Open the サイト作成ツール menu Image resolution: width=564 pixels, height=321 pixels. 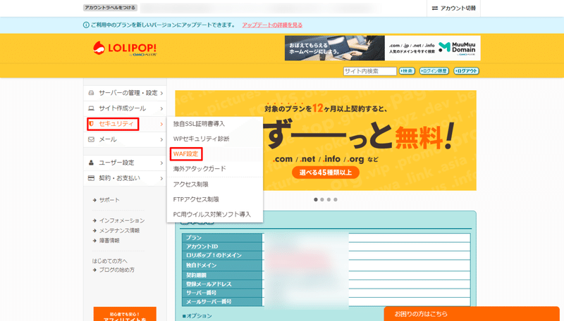(x=125, y=108)
